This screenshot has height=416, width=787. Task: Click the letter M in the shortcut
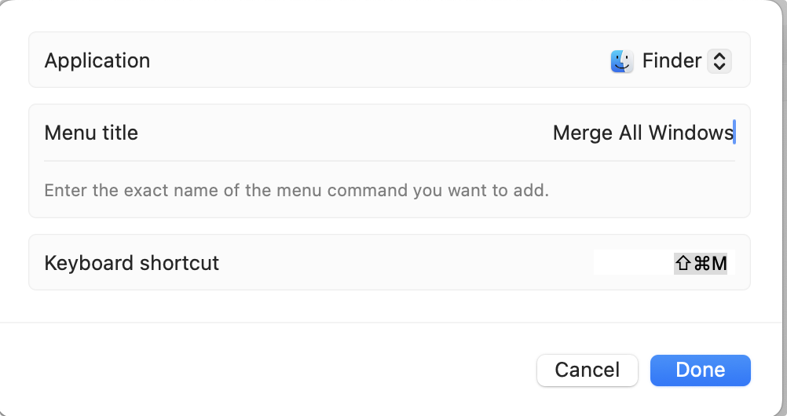point(719,263)
